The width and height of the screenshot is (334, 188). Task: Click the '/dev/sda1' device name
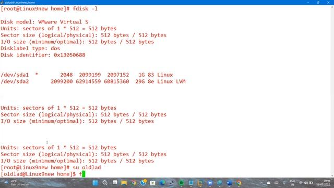tap(15, 75)
